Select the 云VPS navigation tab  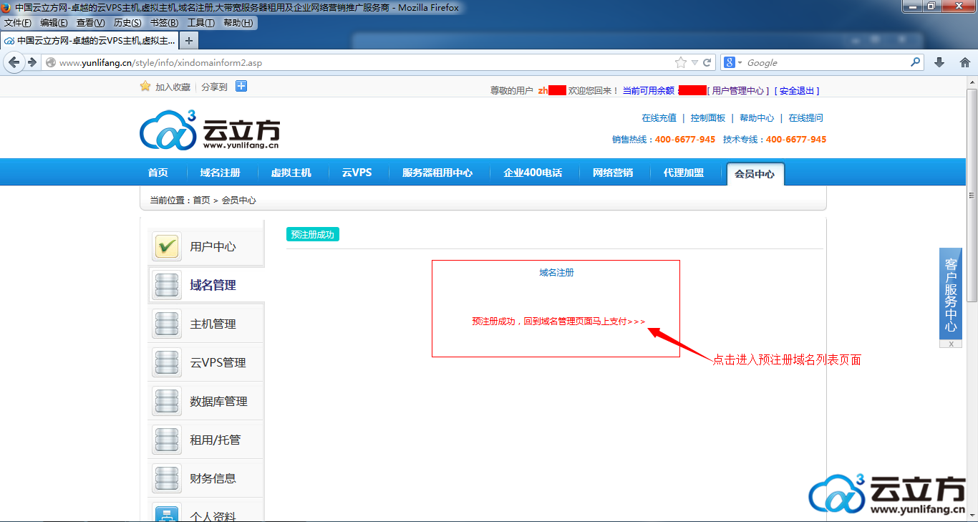tap(357, 173)
